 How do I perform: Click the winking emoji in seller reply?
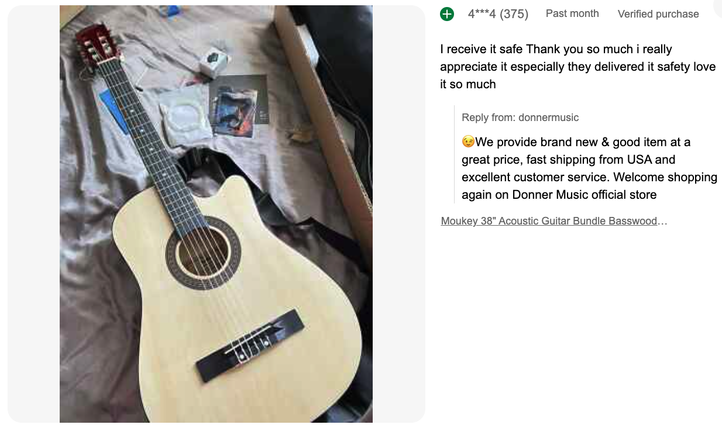(x=468, y=142)
